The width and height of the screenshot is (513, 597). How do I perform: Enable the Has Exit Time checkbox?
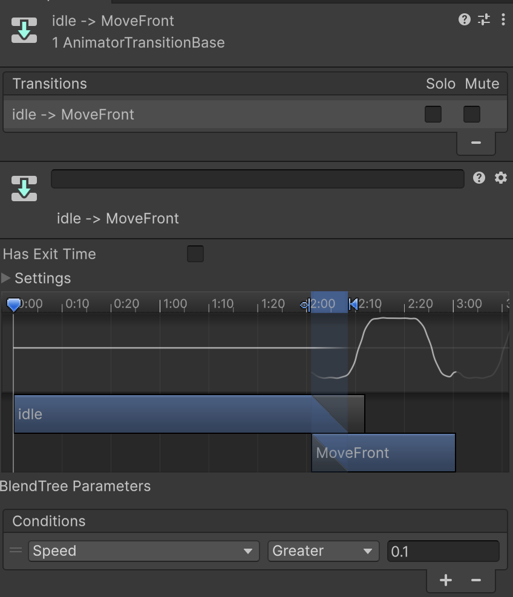(195, 254)
